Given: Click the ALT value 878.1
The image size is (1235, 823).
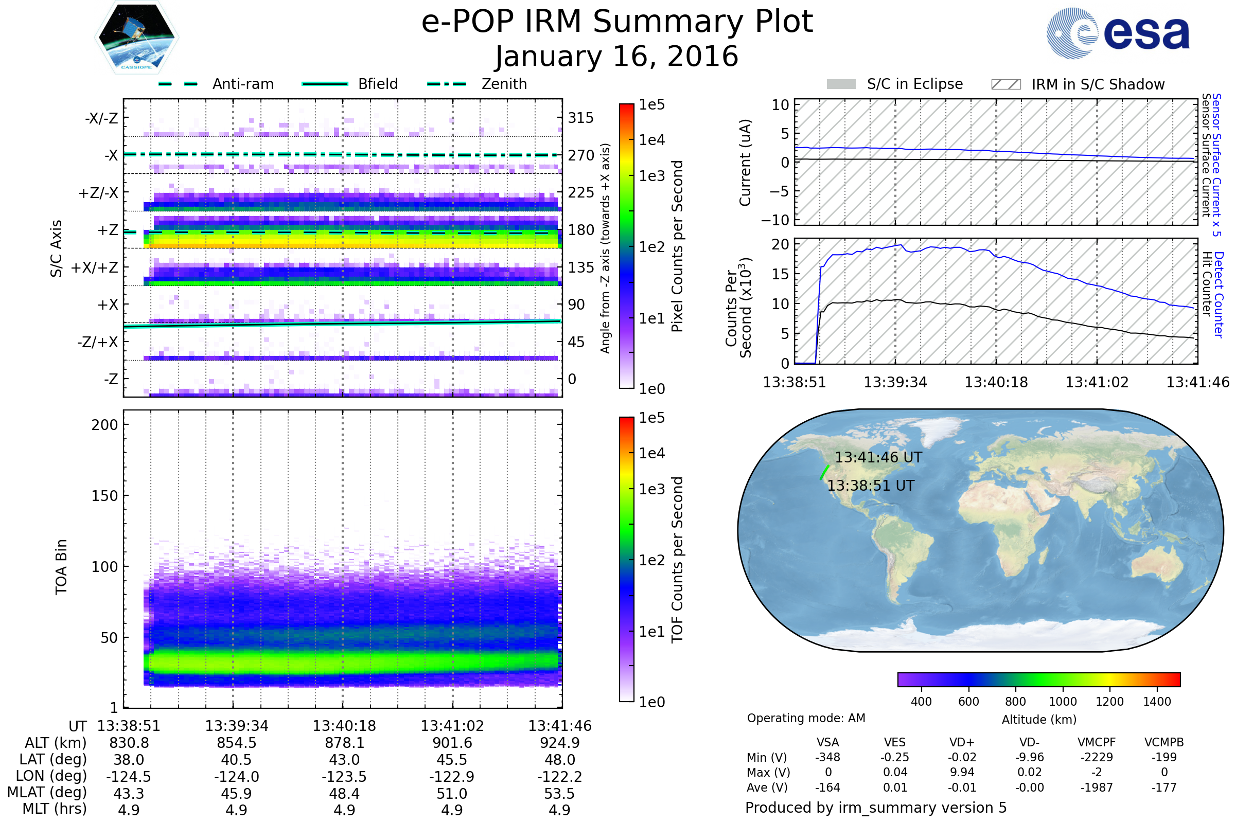Looking at the screenshot, I should (x=344, y=743).
